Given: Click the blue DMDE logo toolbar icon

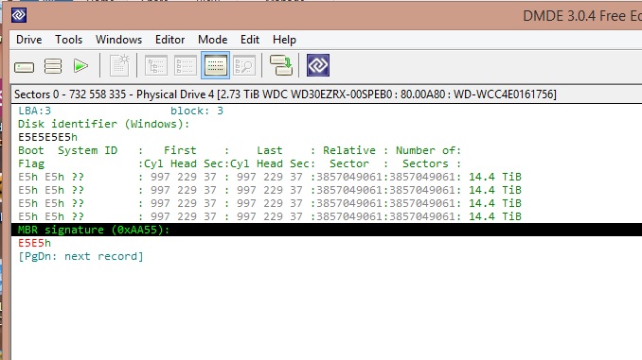Looking at the screenshot, I should 318,65.
